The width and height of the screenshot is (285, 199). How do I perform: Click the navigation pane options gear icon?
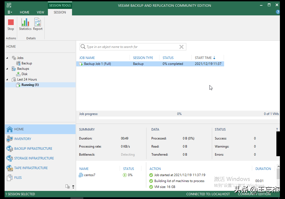click(x=67, y=186)
